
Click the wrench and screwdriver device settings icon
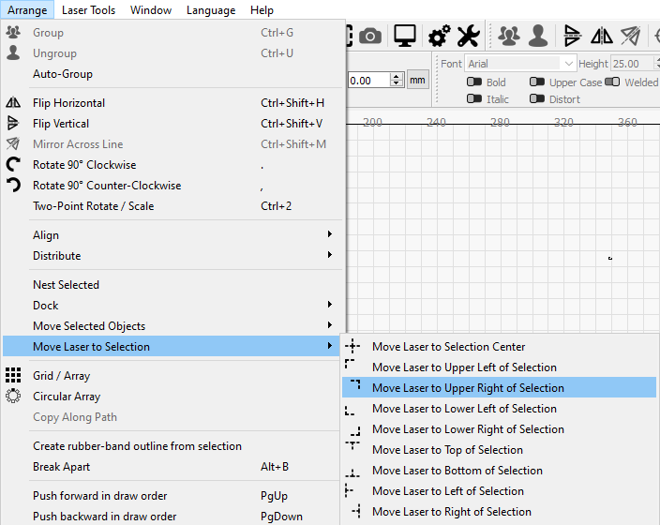coord(468,36)
